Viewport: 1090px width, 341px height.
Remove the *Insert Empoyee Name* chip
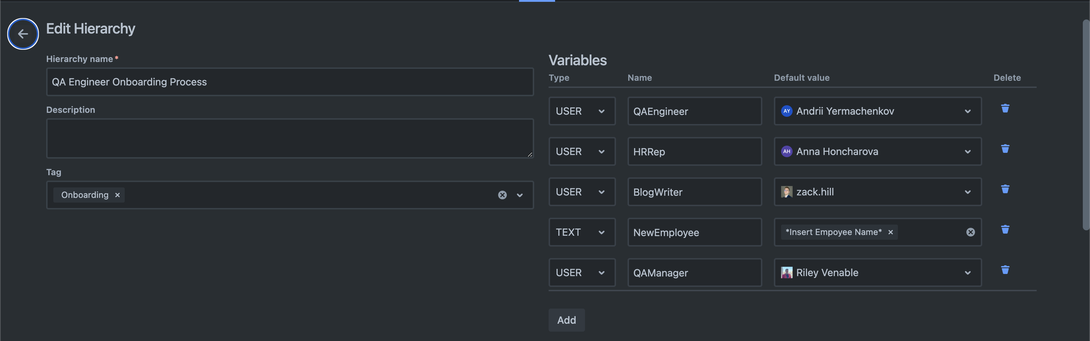click(x=890, y=232)
